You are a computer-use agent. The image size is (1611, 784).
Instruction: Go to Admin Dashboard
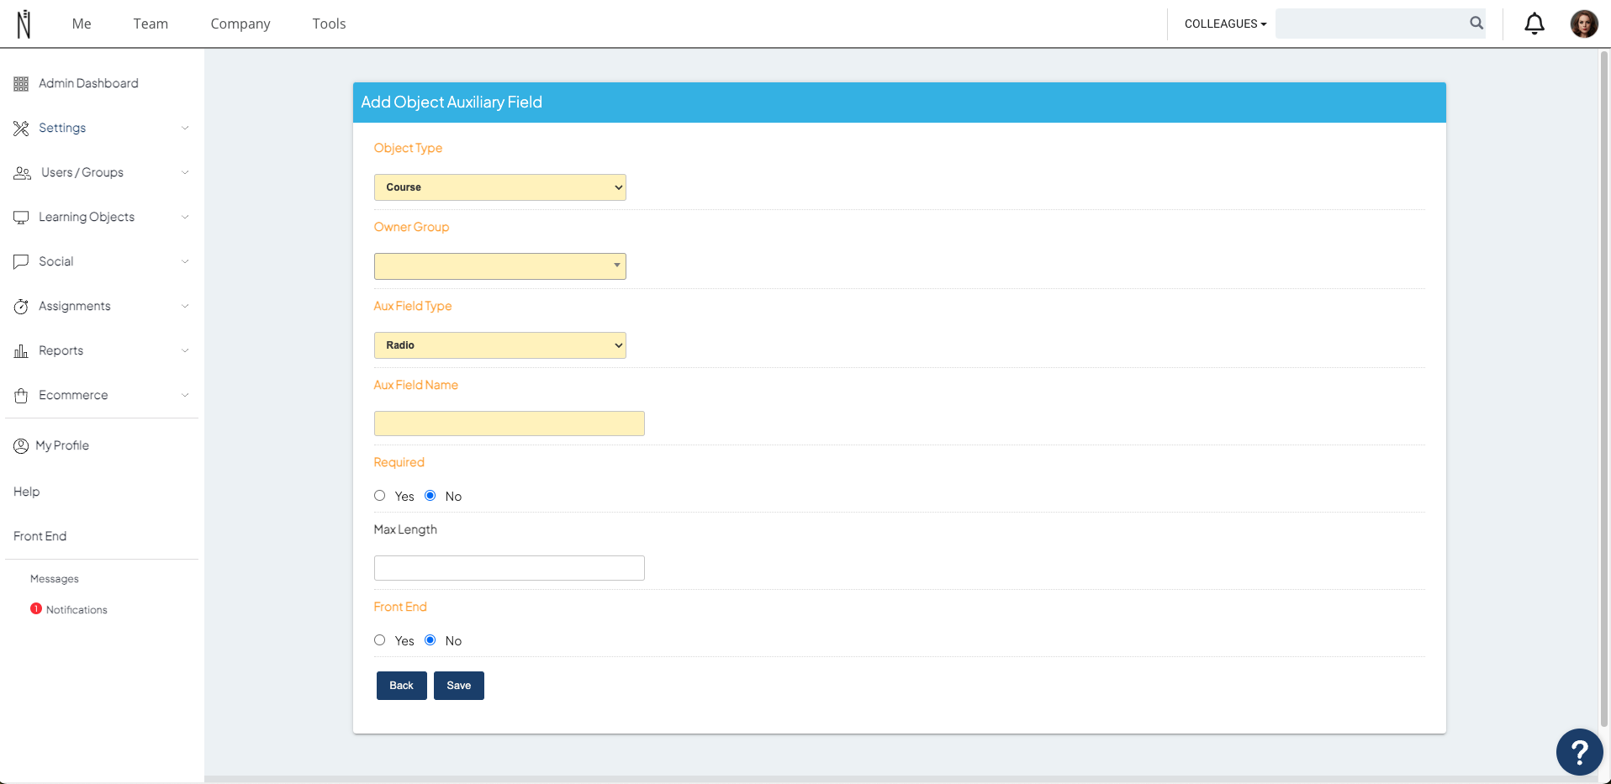click(x=88, y=83)
